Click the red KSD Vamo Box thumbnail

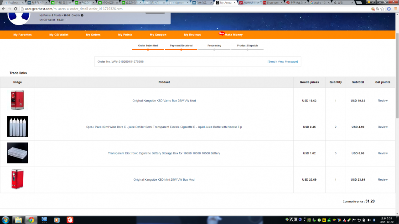[17, 100]
